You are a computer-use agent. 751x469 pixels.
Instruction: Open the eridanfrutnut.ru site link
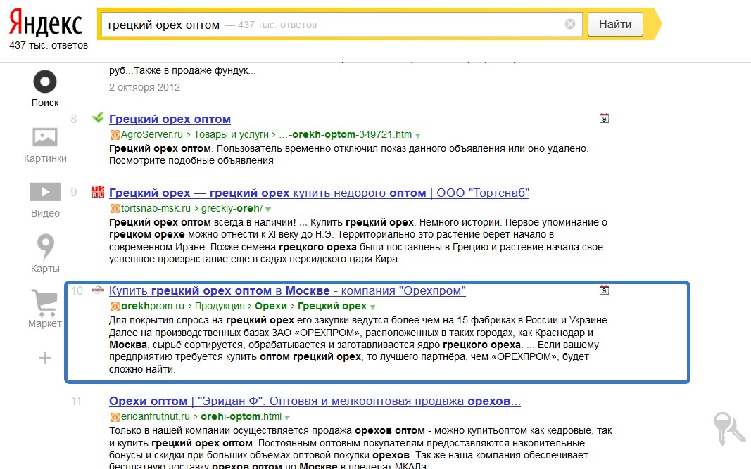pos(155,416)
